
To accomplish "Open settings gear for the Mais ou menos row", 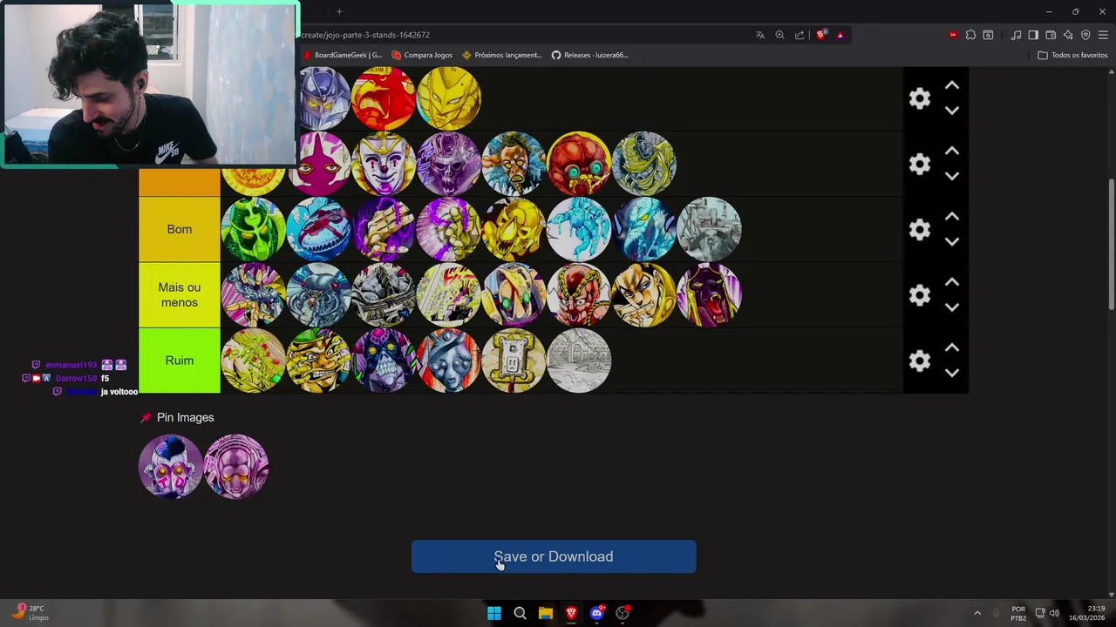I will [920, 295].
